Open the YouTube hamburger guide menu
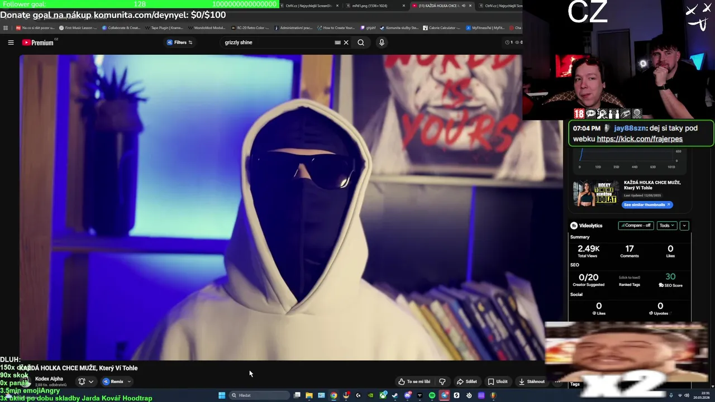This screenshot has width=715, height=402. (11, 42)
